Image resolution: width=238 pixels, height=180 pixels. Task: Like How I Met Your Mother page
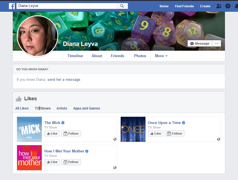click(x=52, y=162)
